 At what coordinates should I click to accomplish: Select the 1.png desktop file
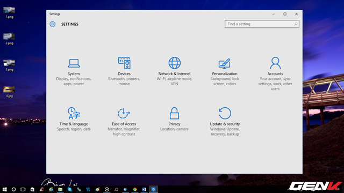[x=9, y=13]
